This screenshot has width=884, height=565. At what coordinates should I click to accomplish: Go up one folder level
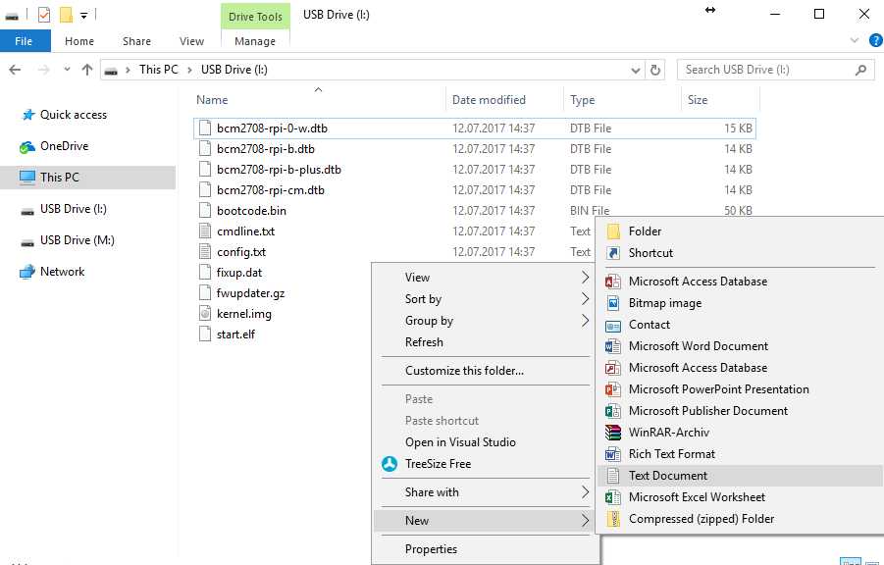pyautogui.click(x=86, y=70)
